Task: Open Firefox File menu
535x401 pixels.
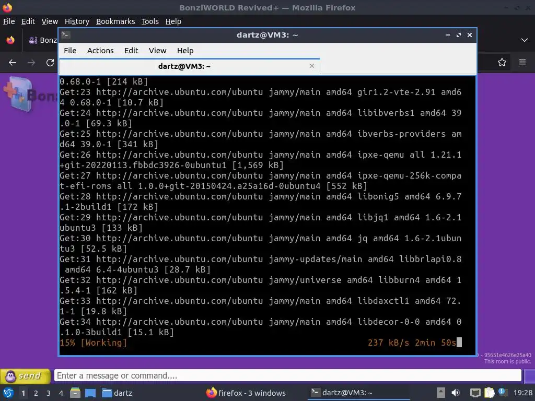Action: pos(9,21)
